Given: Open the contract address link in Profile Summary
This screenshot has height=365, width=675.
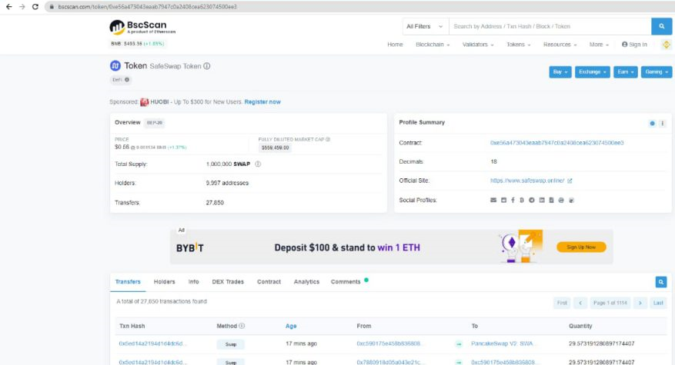Looking at the screenshot, I should point(556,143).
